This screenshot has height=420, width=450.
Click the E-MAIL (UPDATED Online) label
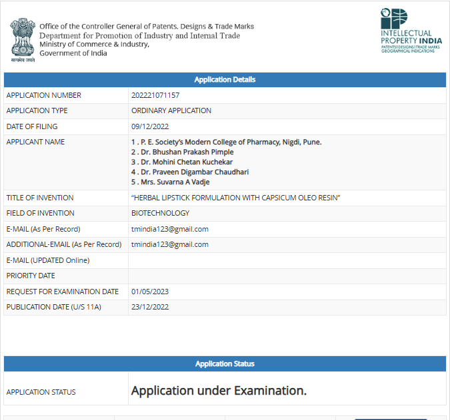point(48,260)
